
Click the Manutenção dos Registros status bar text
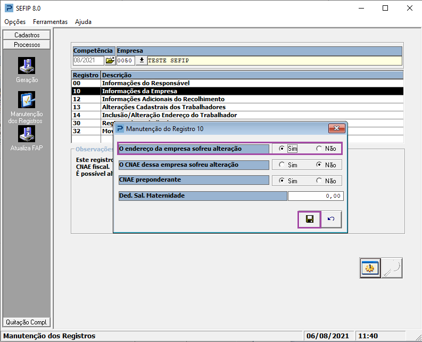click(49, 336)
